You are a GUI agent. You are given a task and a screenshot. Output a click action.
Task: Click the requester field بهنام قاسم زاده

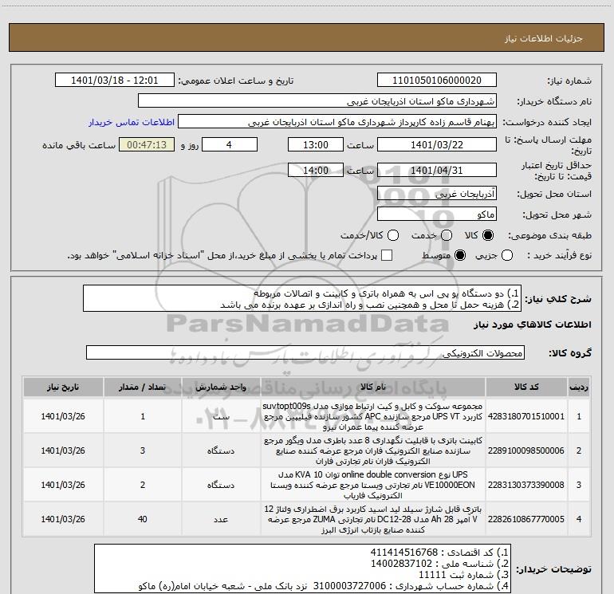pyautogui.click(x=337, y=122)
